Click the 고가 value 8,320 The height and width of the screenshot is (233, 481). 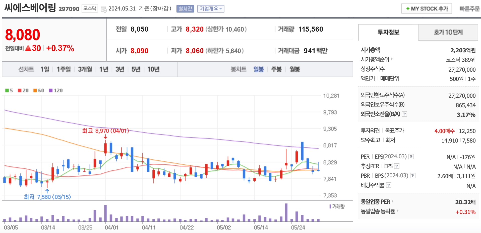pyautogui.click(x=195, y=29)
